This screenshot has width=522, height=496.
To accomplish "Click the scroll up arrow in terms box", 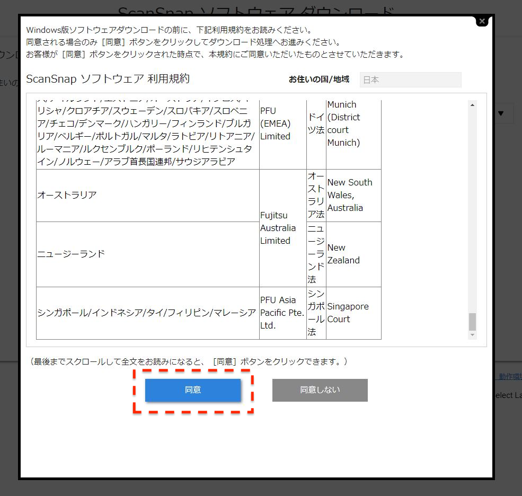I will click(472, 105).
